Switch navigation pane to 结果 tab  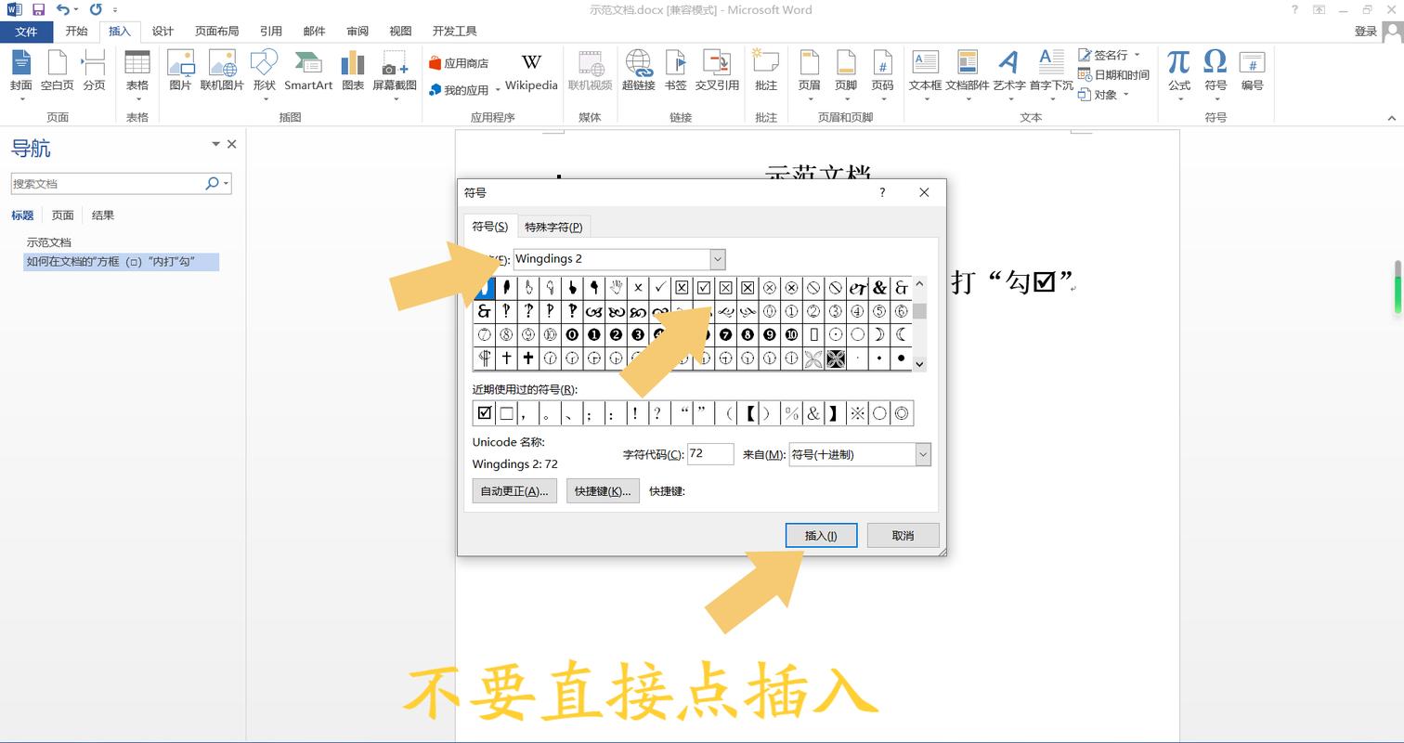(x=103, y=215)
